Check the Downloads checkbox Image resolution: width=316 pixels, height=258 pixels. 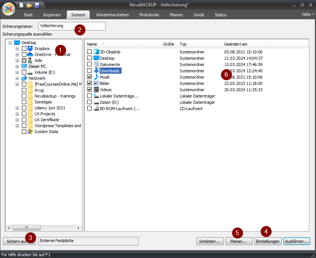[x=89, y=70]
